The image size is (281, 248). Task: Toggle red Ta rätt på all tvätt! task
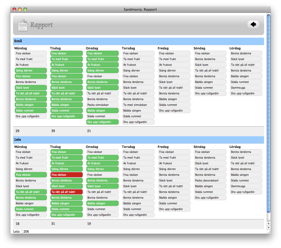[67, 192]
